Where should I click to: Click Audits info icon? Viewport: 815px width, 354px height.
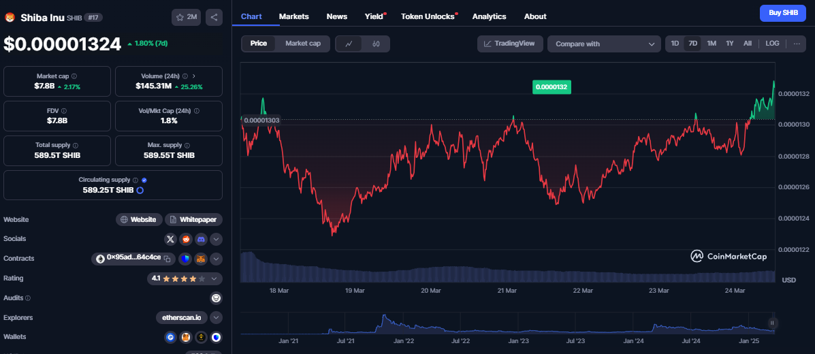pyautogui.click(x=28, y=298)
